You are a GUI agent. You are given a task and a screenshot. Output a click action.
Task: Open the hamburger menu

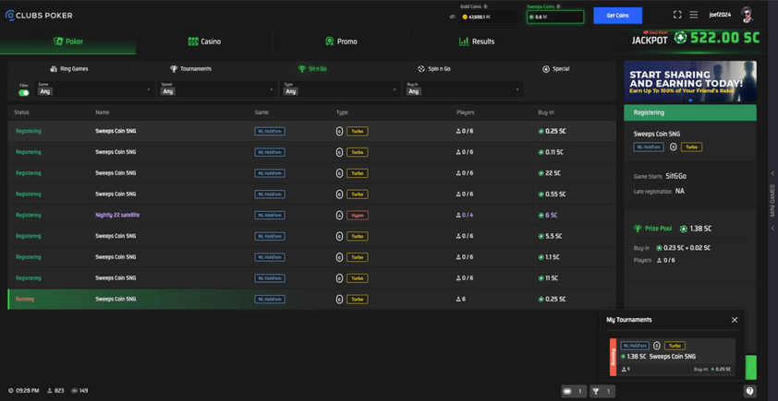694,15
